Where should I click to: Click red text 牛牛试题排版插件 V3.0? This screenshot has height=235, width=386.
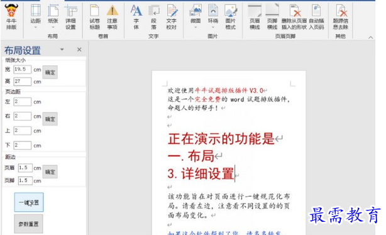[229, 90]
